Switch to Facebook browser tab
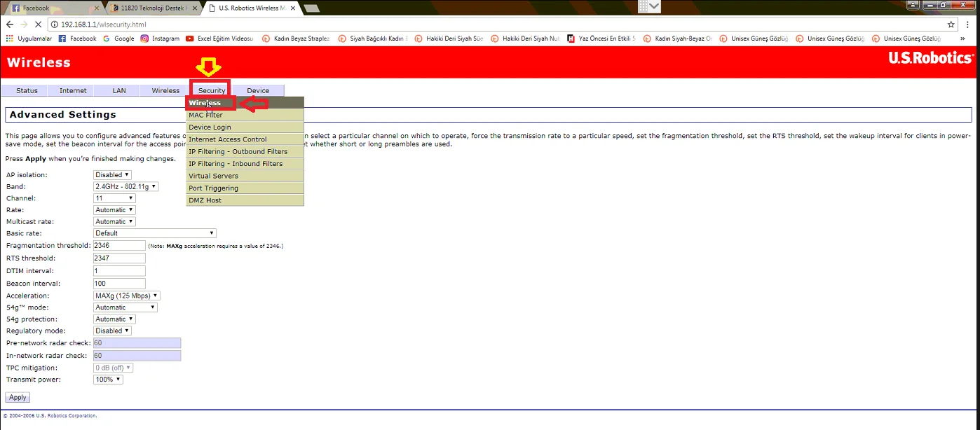 pos(50,8)
